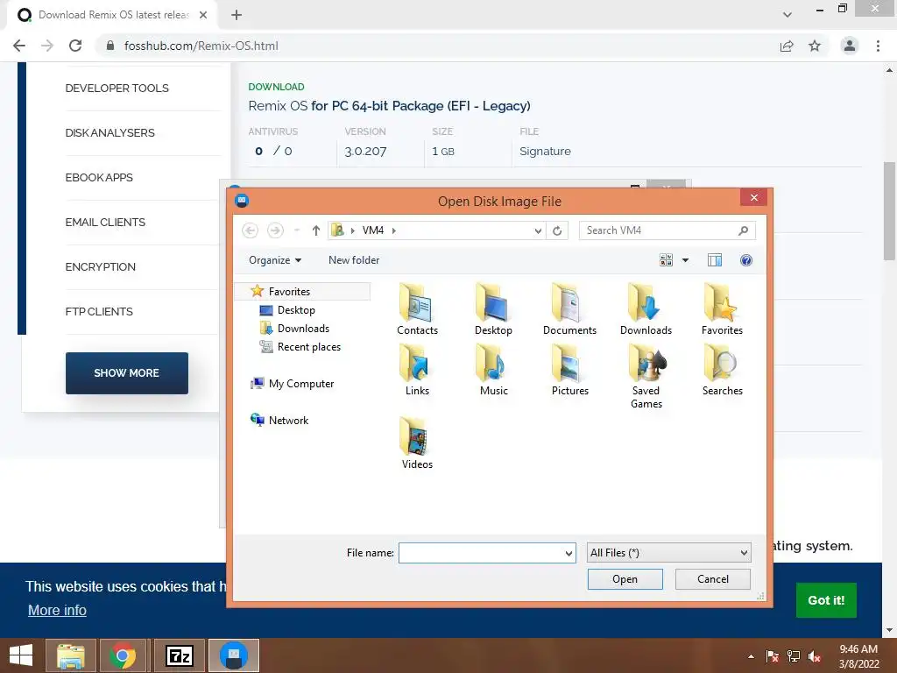Open the Contacts folder
The height and width of the screenshot is (673, 897).
(417, 309)
